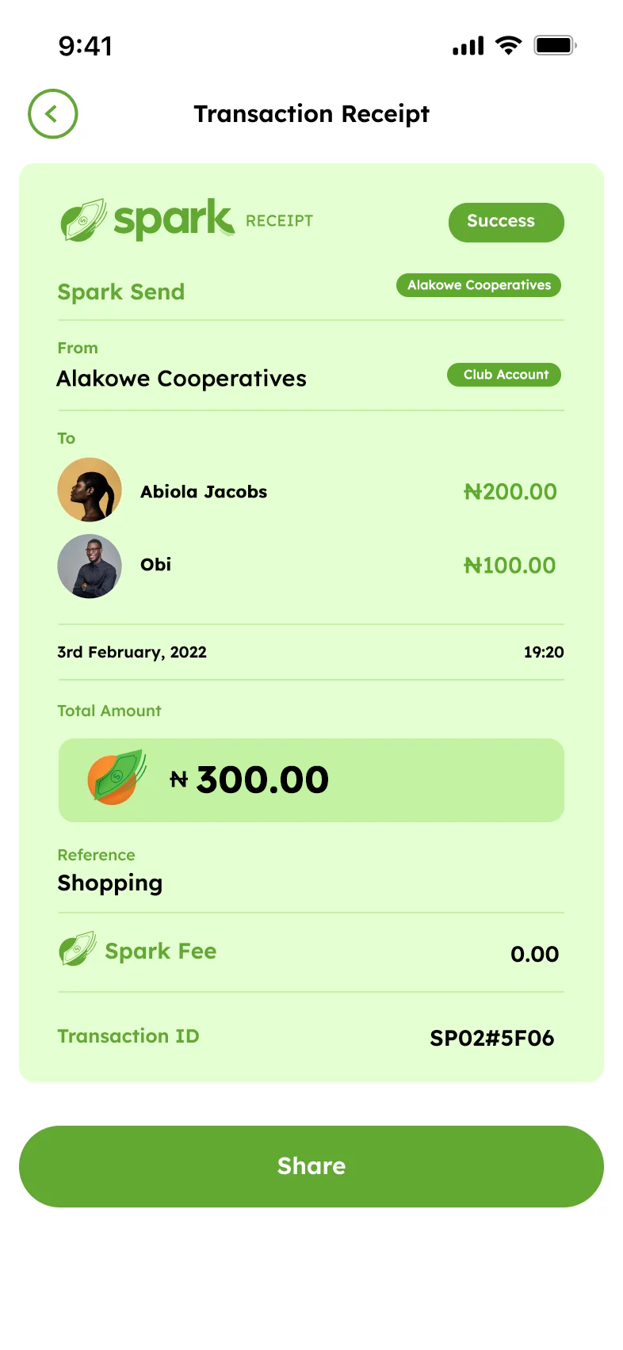
Task: Open Obi's profile photo
Action: click(90, 566)
